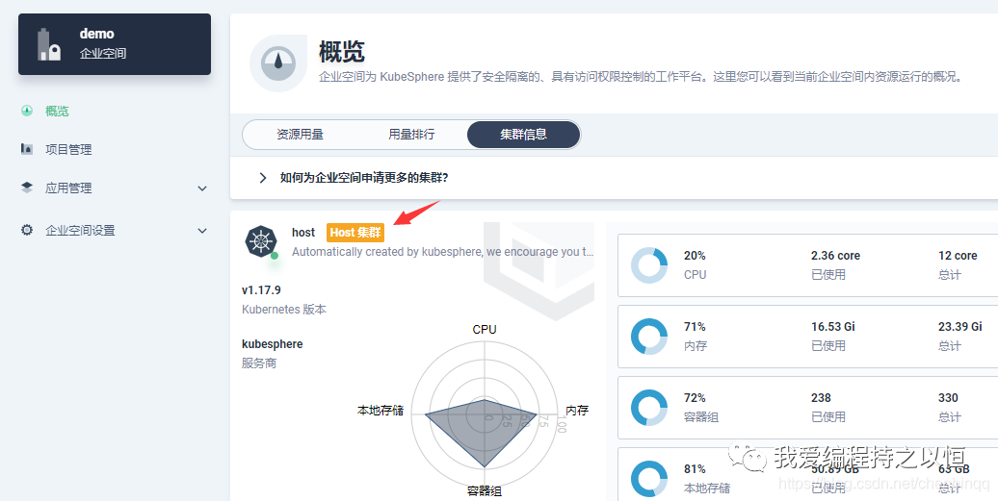Click the CPU 20% donut chart
The height and width of the screenshot is (501, 998).
coord(648,264)
